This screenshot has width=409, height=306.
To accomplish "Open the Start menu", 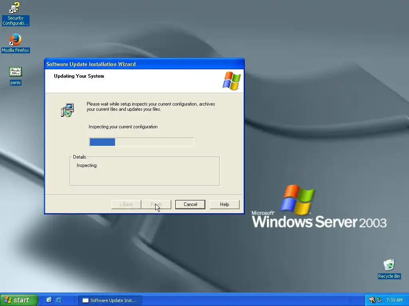I will point(18,300).
